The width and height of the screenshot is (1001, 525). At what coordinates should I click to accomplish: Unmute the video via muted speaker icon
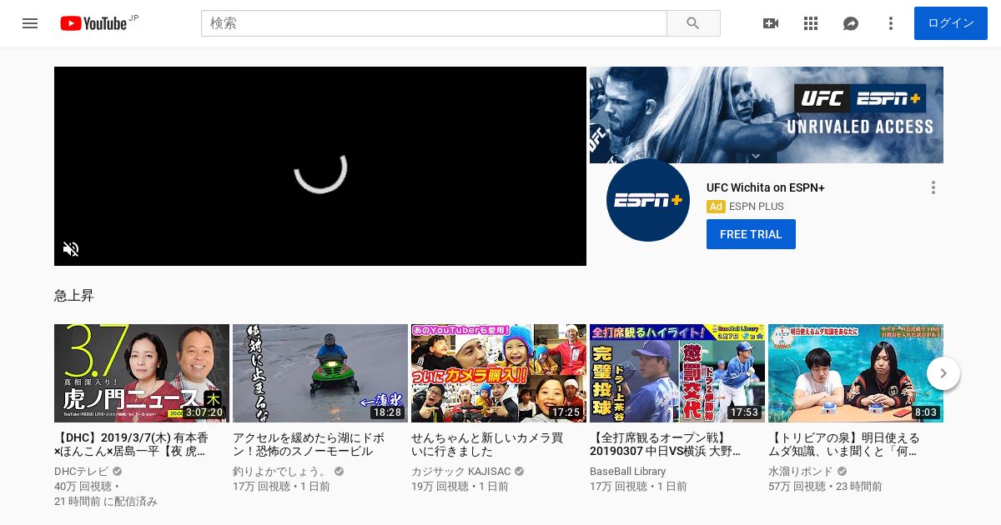click(71, 249)
